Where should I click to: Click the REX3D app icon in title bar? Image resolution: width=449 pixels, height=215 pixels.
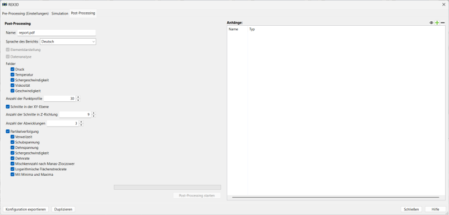(x=5, y=5)
